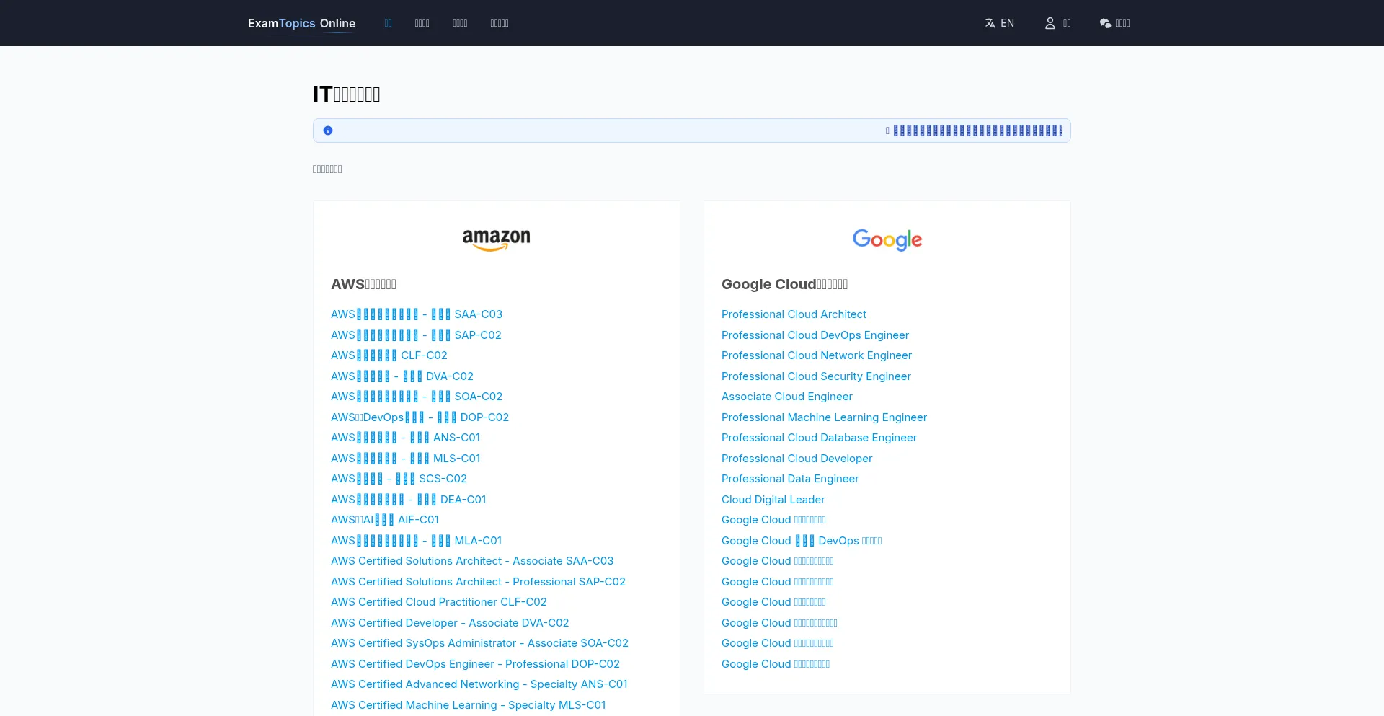Select the first highlighted navigation menu item
Screen dimensions: 1384x716
[x=388, y=23]
